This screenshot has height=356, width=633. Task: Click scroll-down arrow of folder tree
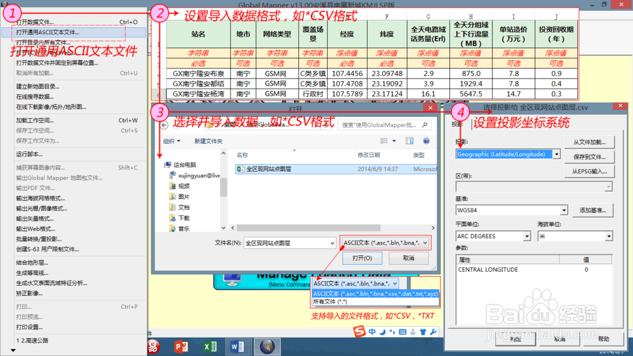[223, 228]
